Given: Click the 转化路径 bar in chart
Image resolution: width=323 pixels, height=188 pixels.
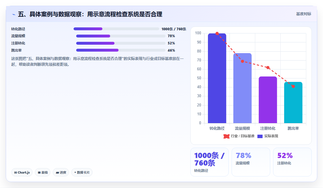Looking at the screenshot, I should (x=217, y=78).
